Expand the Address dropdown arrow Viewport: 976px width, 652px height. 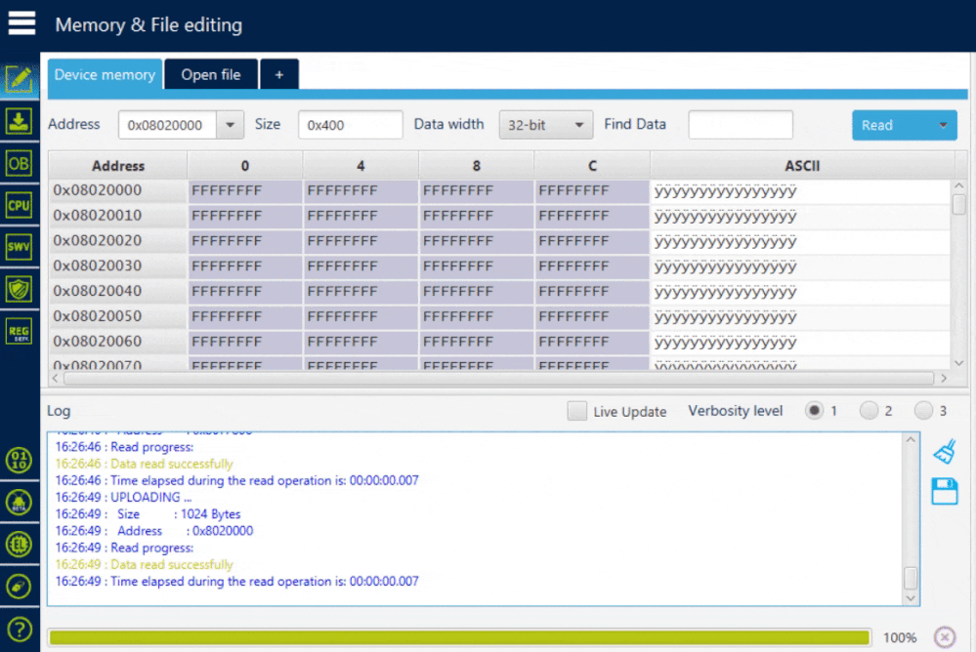230,125
